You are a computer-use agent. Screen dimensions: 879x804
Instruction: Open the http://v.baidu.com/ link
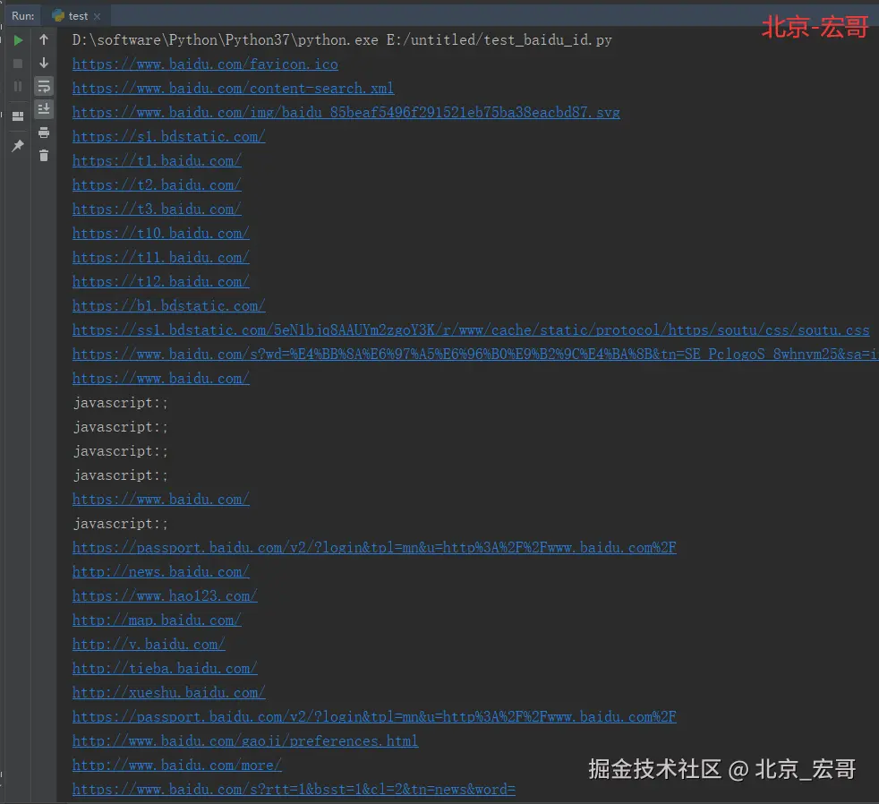(x=149, y=645)
